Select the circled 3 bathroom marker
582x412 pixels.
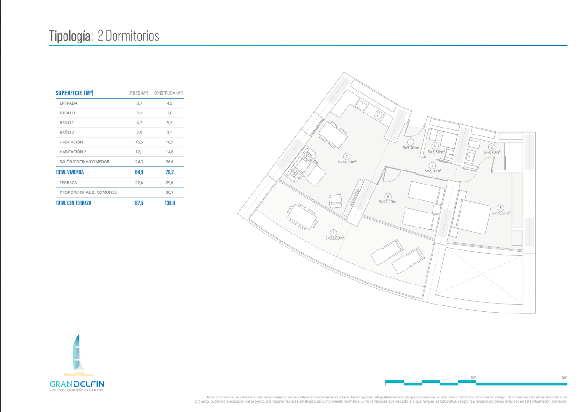click(491, 147)
